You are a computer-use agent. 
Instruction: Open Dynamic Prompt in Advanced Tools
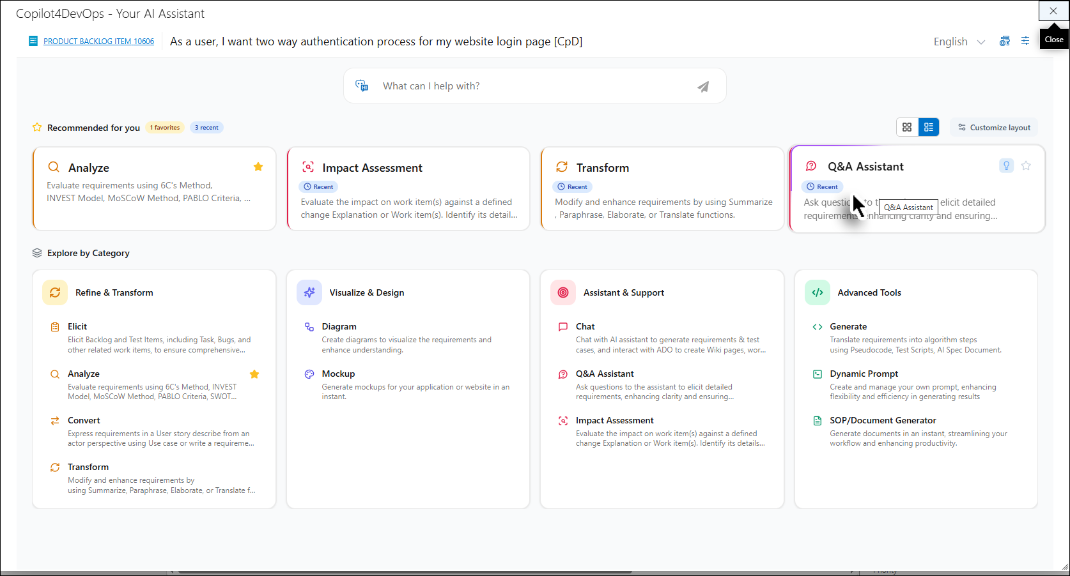864,374
